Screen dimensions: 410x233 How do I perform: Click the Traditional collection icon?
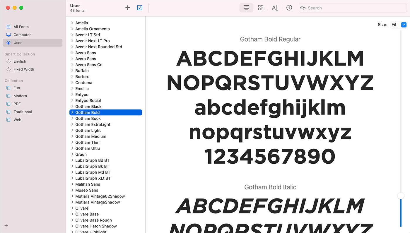tap(8, 112)
